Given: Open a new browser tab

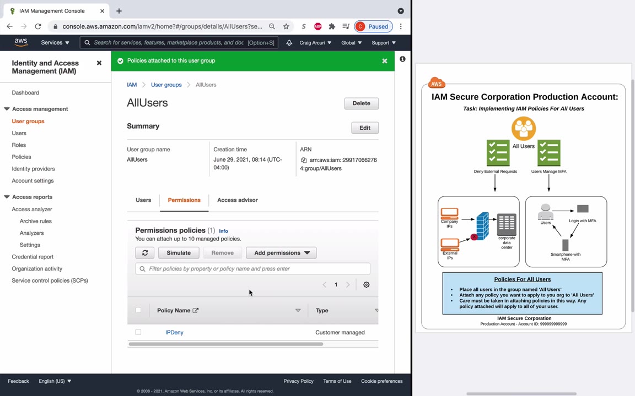Looking at the screenshot, I should pos(119,11).
